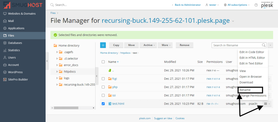This screenshot has width=278, height=122.
Task: Click the help question mark icon
Action: click(256, 5)
